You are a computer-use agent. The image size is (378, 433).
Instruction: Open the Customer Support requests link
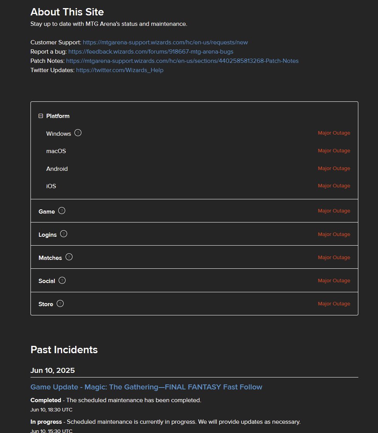(x=165, y=42)
